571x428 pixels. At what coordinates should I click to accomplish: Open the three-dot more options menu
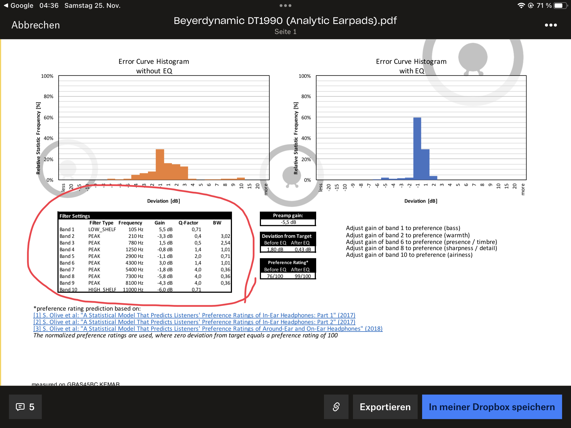pyautogui.click(x=551, y=25)
